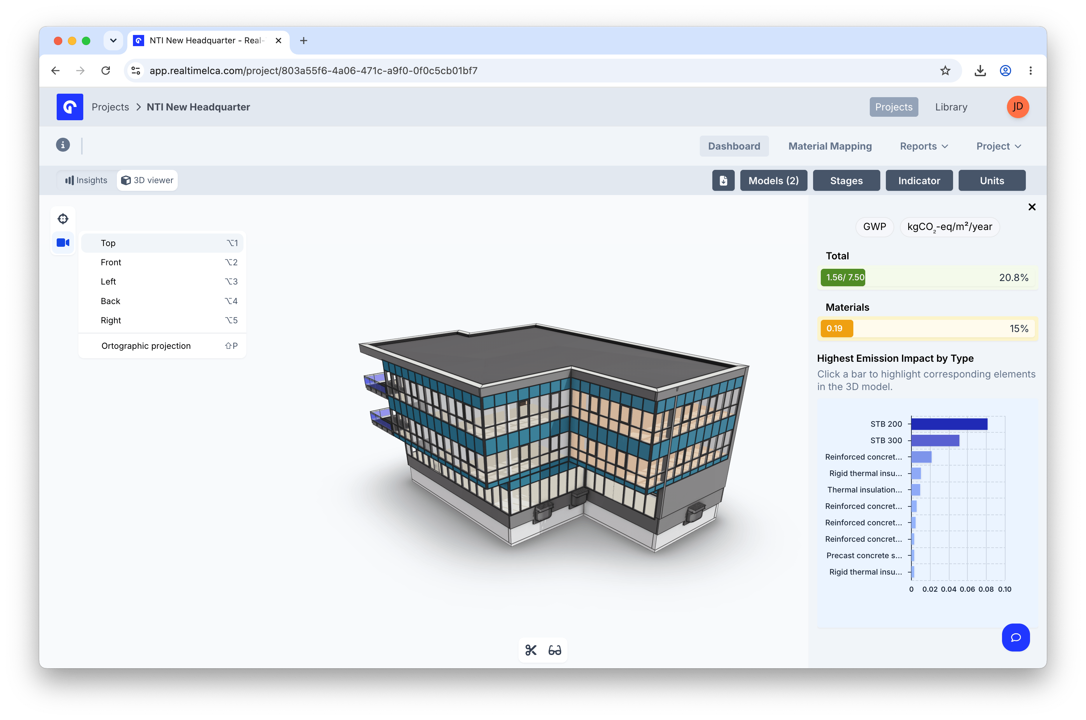Reload the page
Viewport: 1086px width, 720px height.
(x=106, y=71)
